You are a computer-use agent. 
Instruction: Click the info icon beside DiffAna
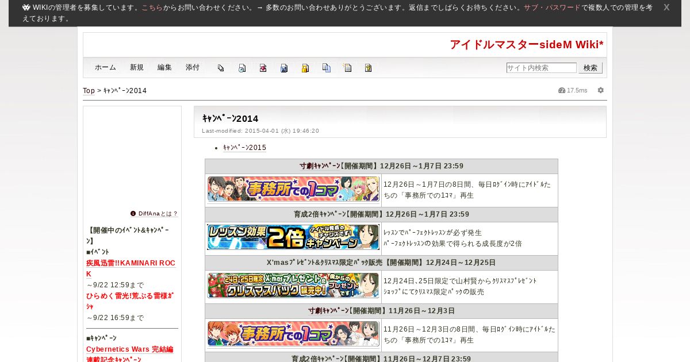point(133,213)
